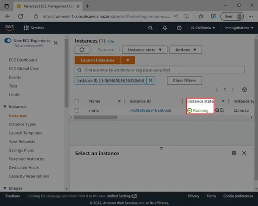This screenshot has height=206, width=258.
Task: Click the table's horizontal scrollbar thumb
Action: 95,117
